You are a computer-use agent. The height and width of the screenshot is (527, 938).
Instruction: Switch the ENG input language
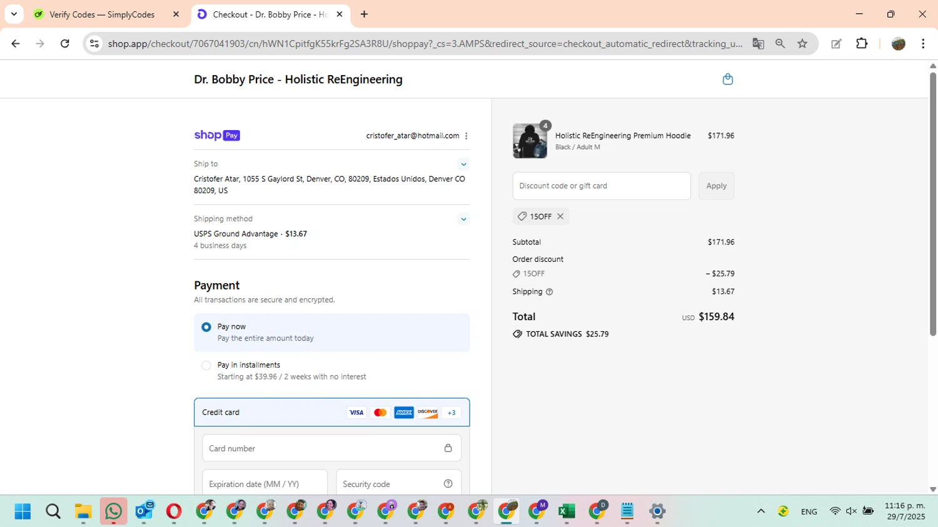(809, 511)
